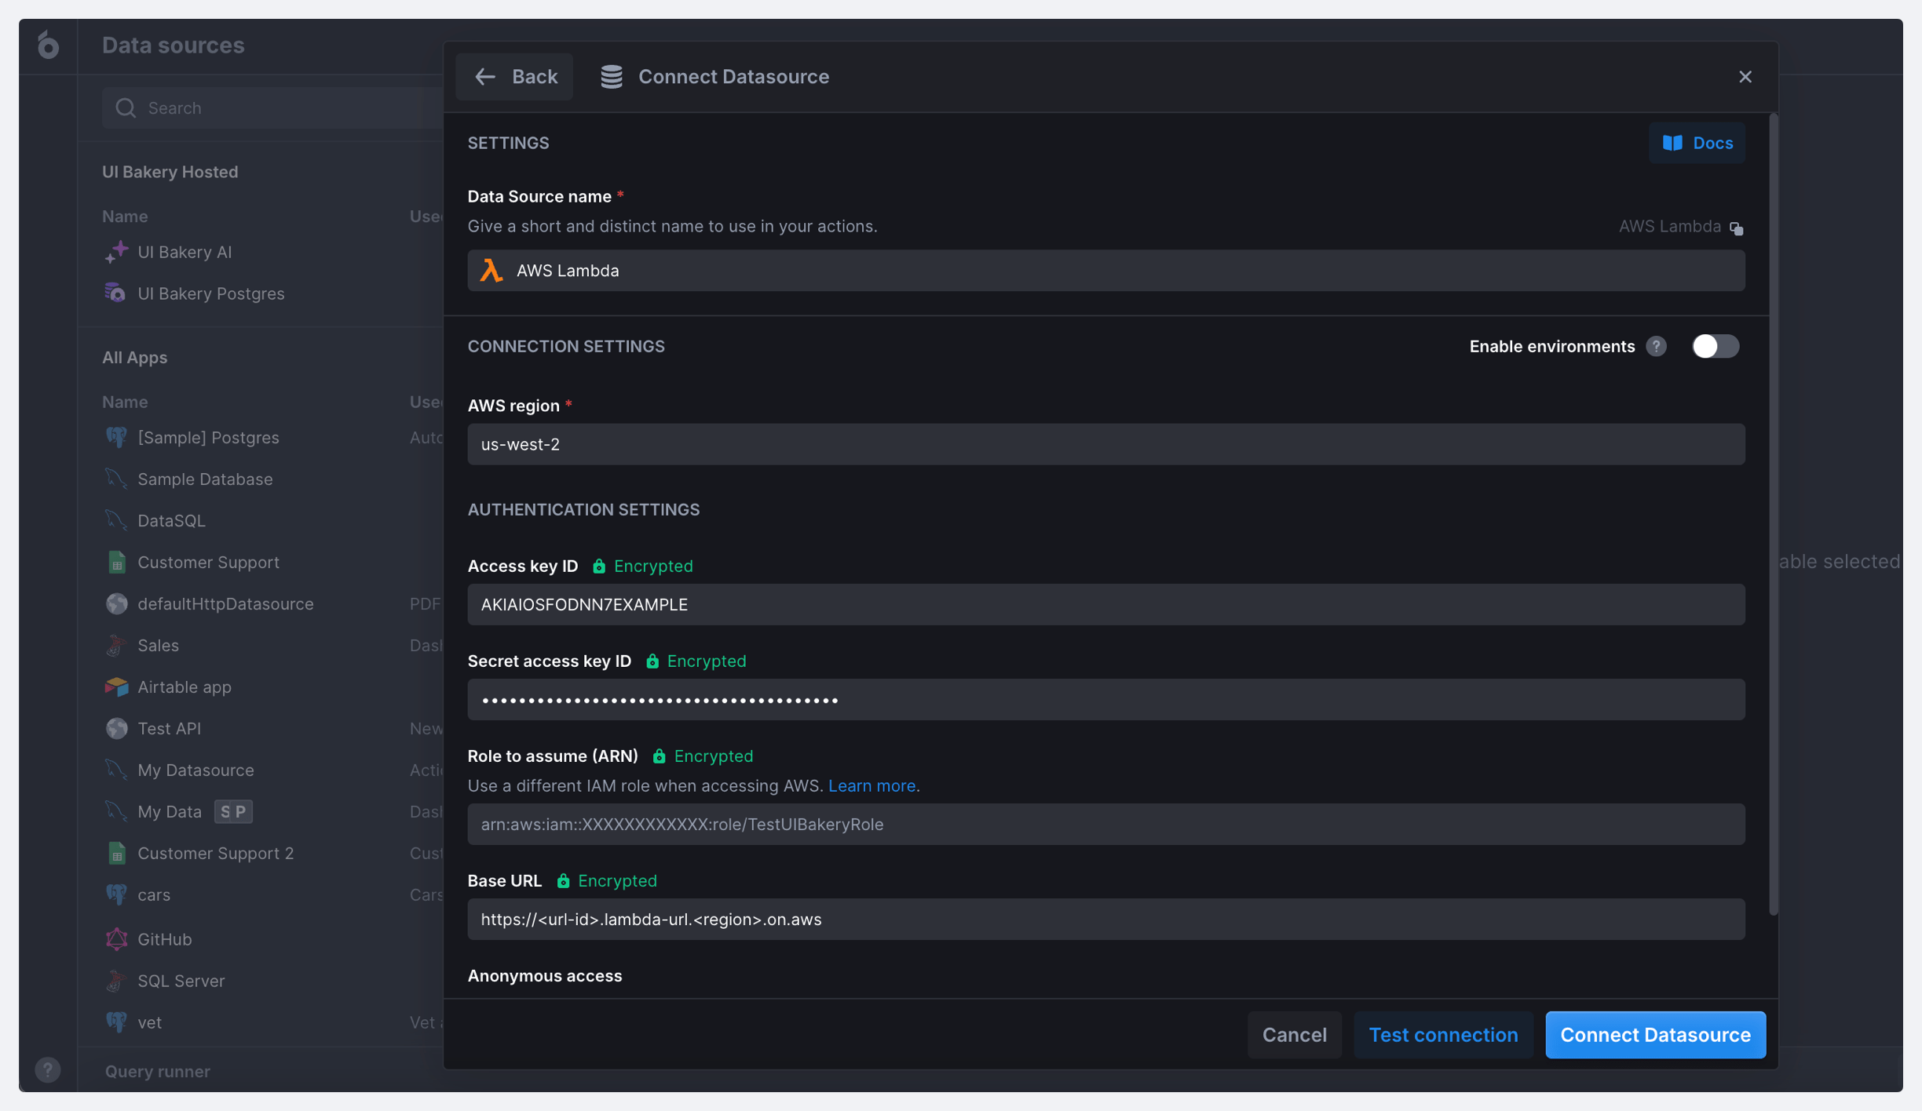Screen dimensions: 1922x1111
Task: Click the Cancel button
Action: tap(1294, 1035)
